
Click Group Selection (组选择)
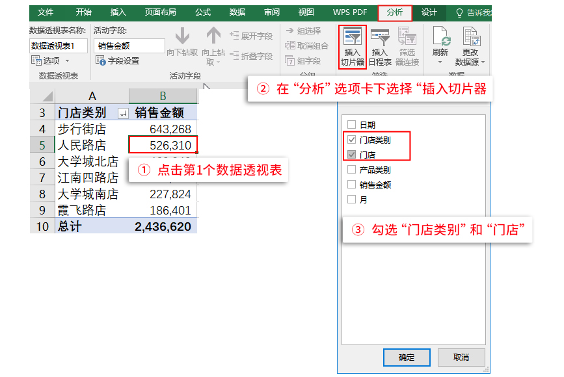pyautogui.click(x=303, y=31)
